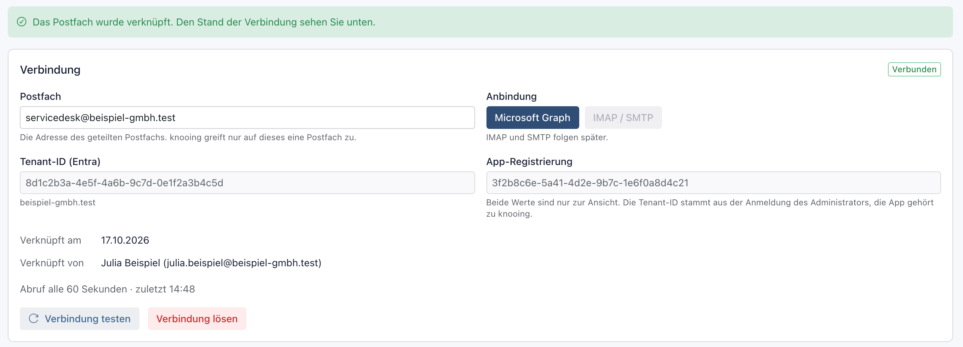Click the 'Postfach' field label
Viewport: 963px width, 347px height.
(40, 96)
